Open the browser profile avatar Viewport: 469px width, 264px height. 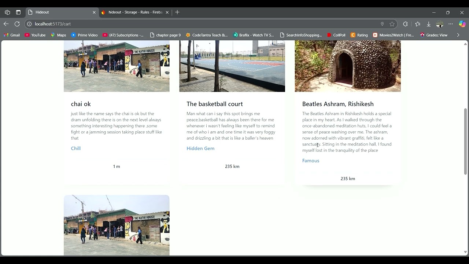tap(440, 23)
